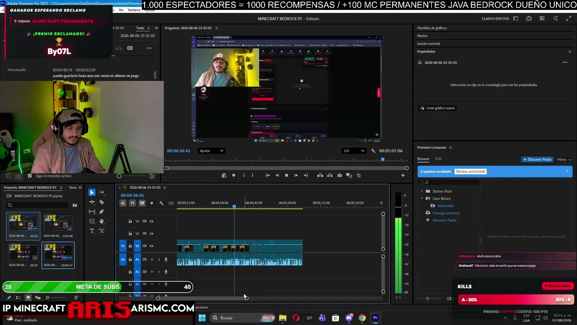The height and width of the screenshot is (325, 577).
Task: Open Windows Start menu
Action: [202, 318]
